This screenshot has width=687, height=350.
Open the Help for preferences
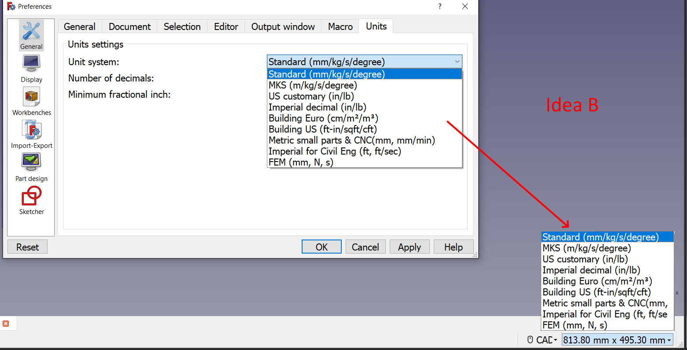point(454,247)
